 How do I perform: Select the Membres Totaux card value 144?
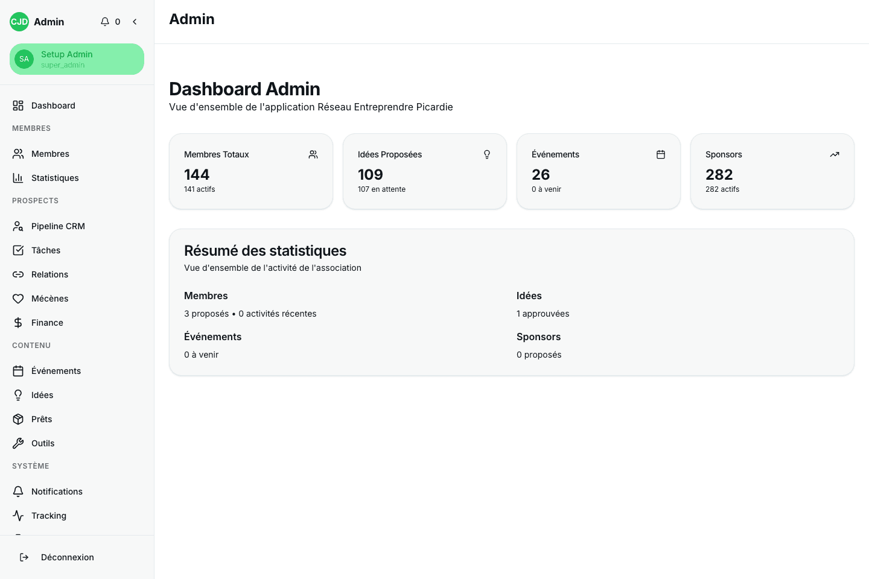(197, 174)
